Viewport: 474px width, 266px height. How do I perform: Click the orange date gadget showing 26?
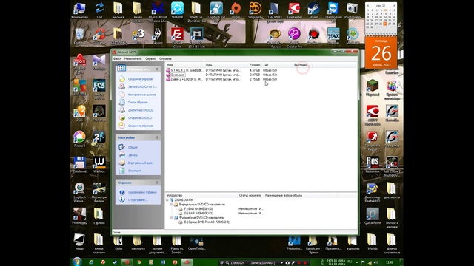coord(381,52)
